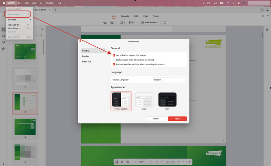Viewport: 271px width, 166px height.
Task: Click the page number input field
Action: click(x=167, y=162)
